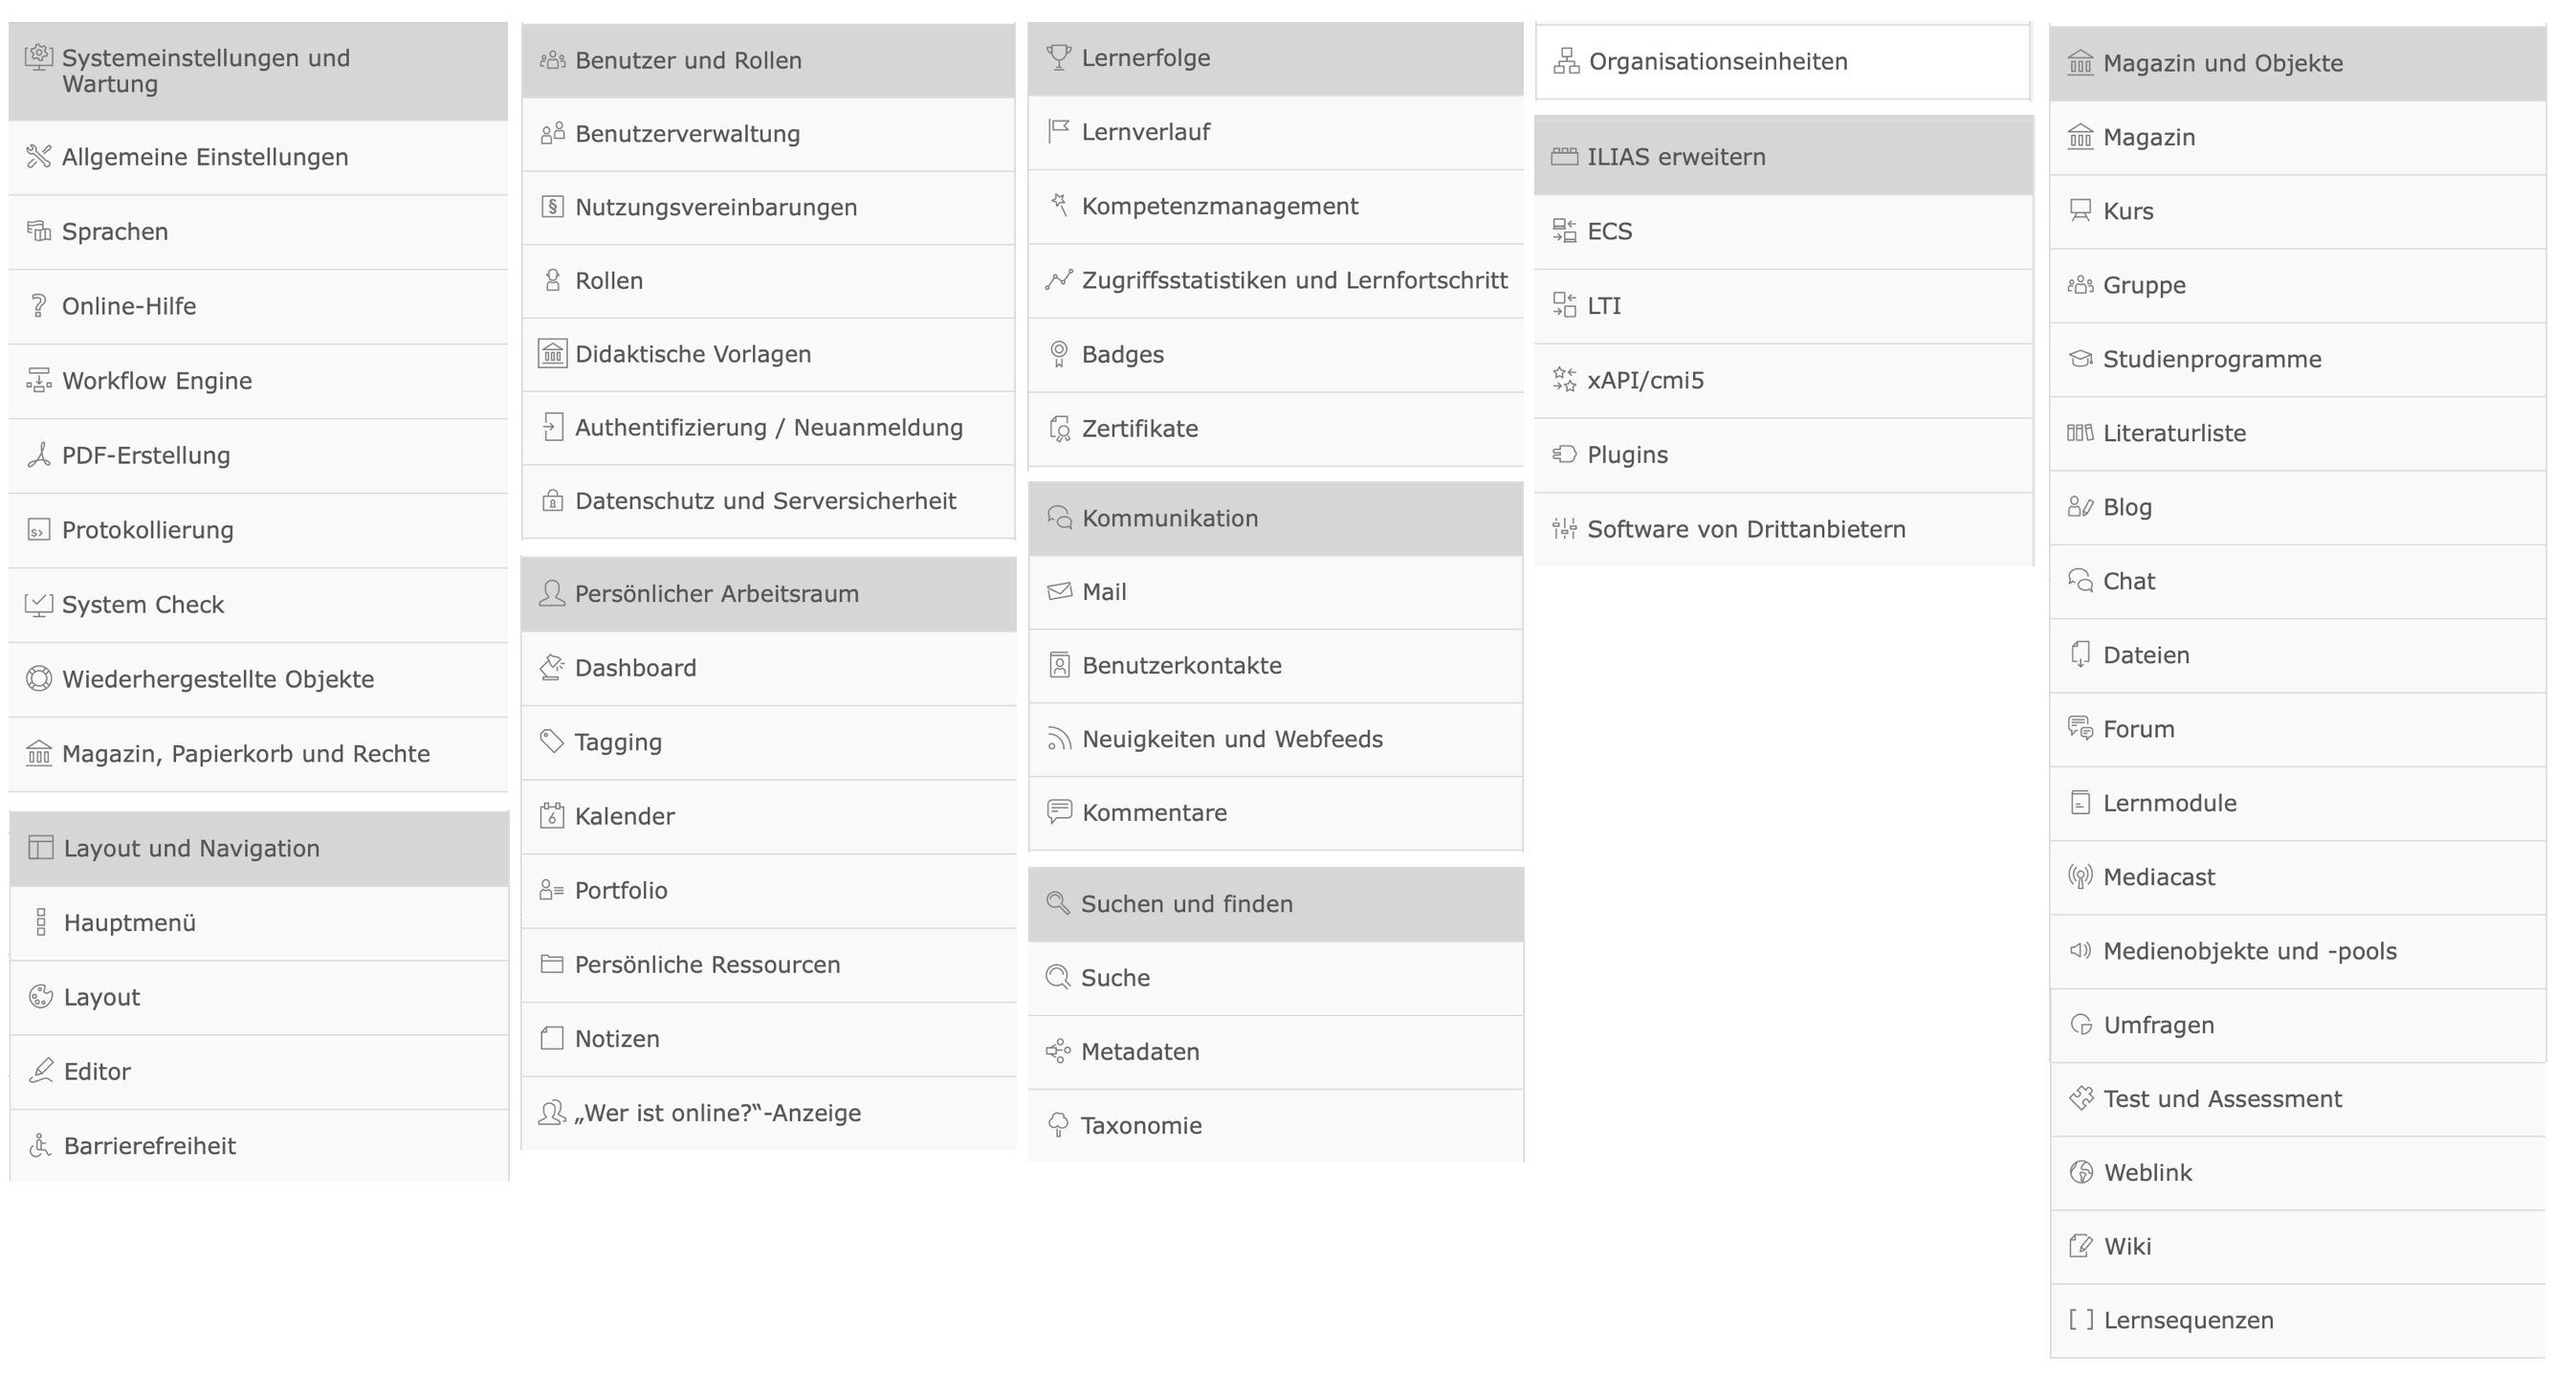Open Software von Drittanbietern
Image resolution: width=2576 pixels, height=1395 pixels.
pos(1745,529)
